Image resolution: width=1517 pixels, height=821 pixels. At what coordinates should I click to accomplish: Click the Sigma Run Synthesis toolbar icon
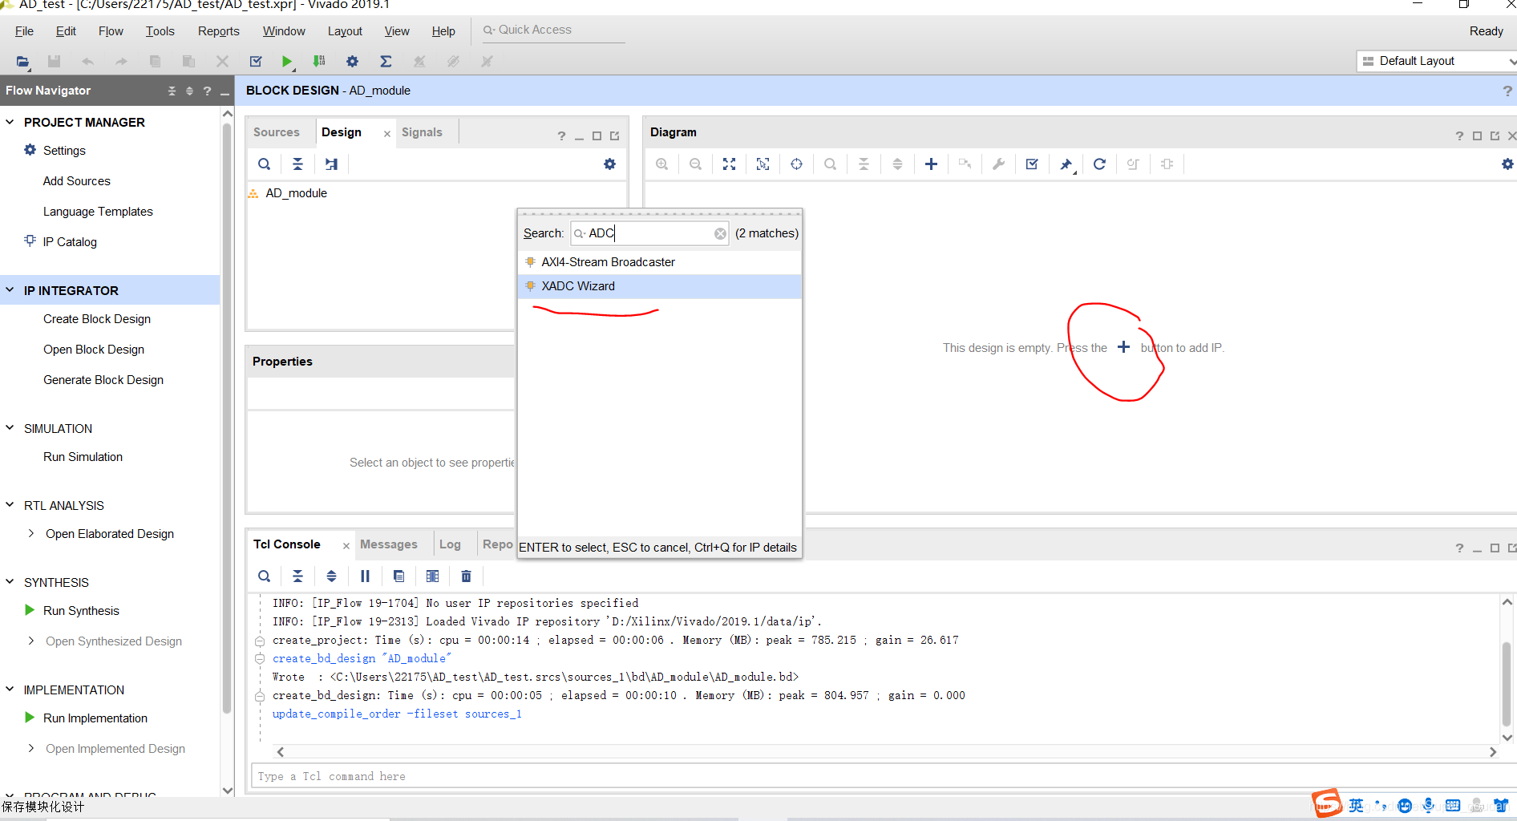tap(386, 61)
